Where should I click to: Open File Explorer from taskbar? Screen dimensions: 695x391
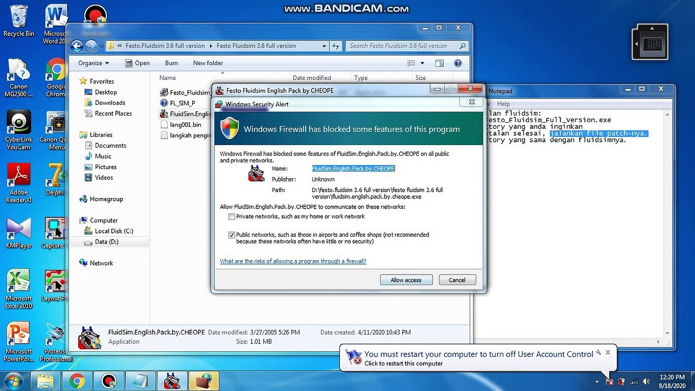point(46,381)
